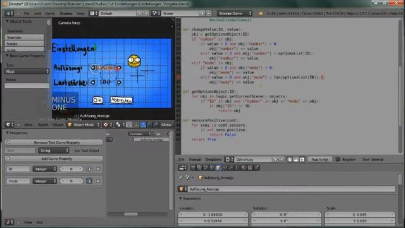Enable the rotate manipulator icon in 3D header
The image size is (405, 228).
(149, 125)
